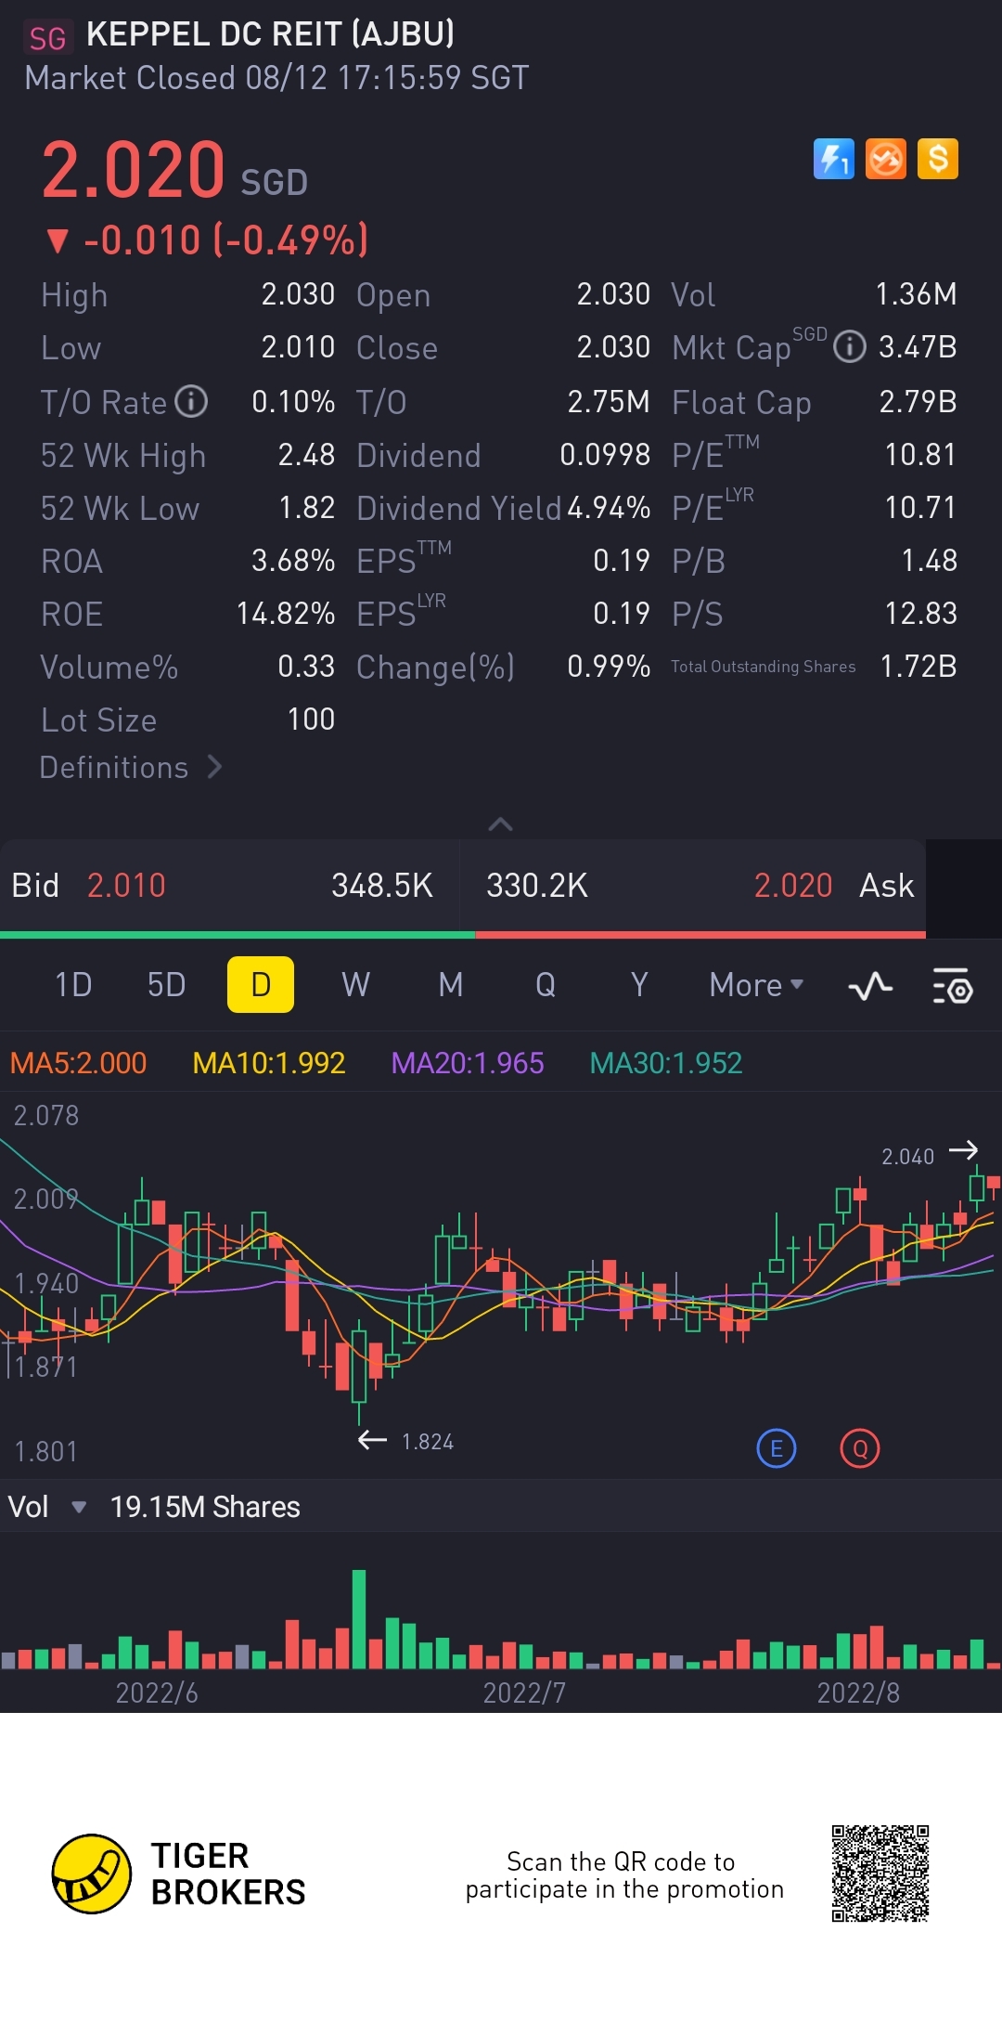Viewport: 1002px width, 2036px height.
Task: Tap the Tiger Brokers logo
Action: click(x=179, y=1874)
